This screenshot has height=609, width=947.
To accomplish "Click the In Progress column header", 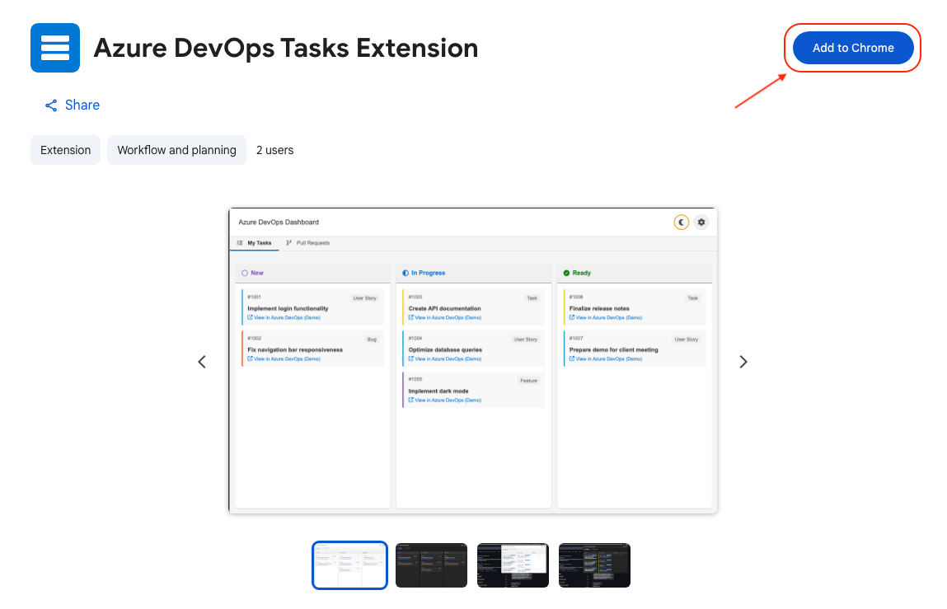I will point(473,273).
